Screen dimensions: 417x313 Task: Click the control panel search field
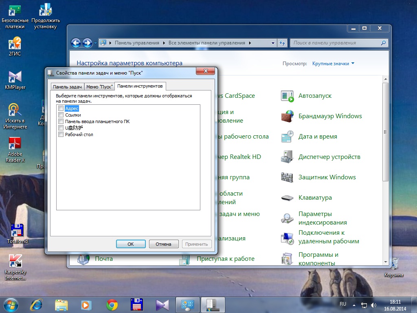[x=336, y=43]
